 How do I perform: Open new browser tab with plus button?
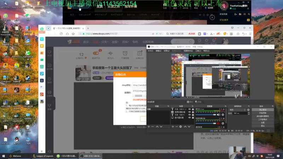click(88, 28)
